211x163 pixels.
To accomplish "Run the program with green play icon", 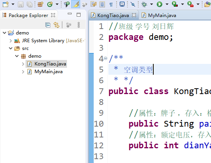I will 160,4.
